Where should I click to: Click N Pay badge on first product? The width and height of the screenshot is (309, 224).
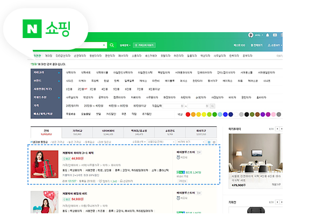click(181, 173)
